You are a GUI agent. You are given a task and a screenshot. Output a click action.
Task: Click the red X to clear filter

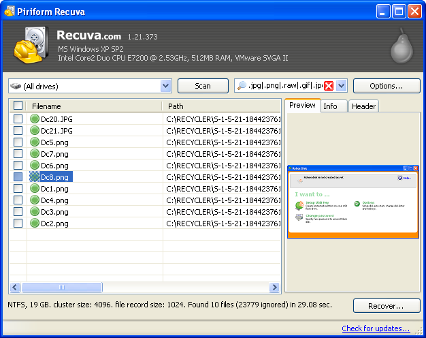point(329,86)
